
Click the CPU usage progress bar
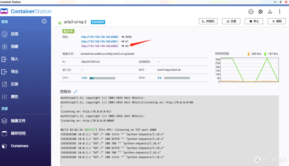pos(102,78)
